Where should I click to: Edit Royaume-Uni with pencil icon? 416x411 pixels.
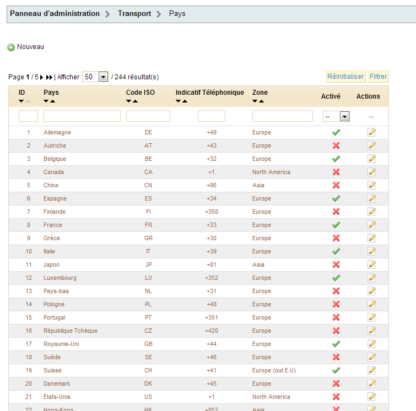click(372, 344)
